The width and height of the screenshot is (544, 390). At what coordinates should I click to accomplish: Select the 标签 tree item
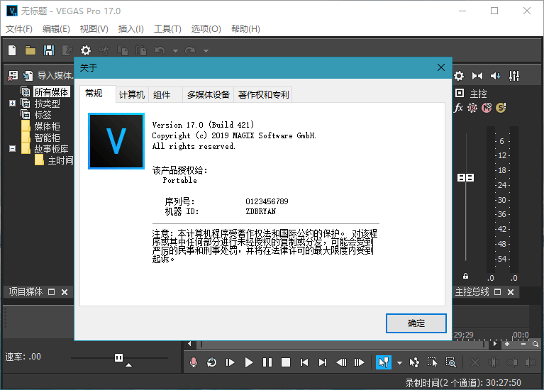coord(43,114)
